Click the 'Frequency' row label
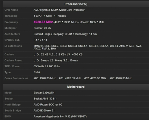The height and width of the screenshot is (120, 149). (11, 22)
